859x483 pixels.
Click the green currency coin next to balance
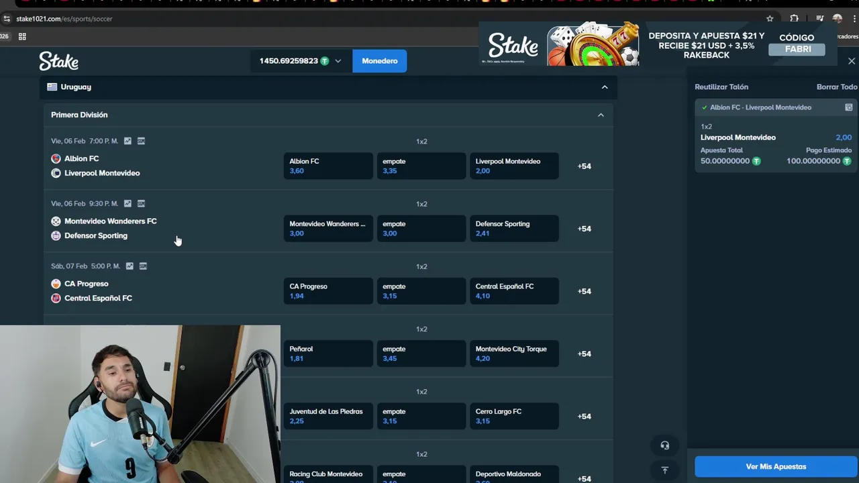(x=325, y=61)
